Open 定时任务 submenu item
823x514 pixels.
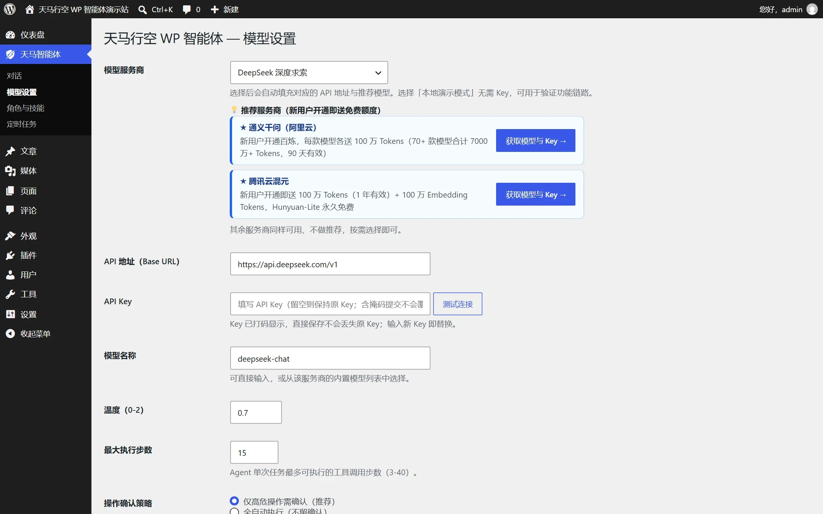(x=22, y=124)
